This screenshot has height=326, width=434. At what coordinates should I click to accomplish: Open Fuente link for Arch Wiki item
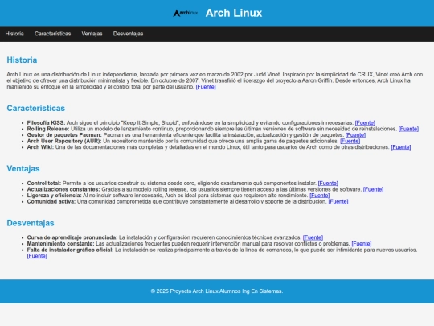[x=401, y=147]
